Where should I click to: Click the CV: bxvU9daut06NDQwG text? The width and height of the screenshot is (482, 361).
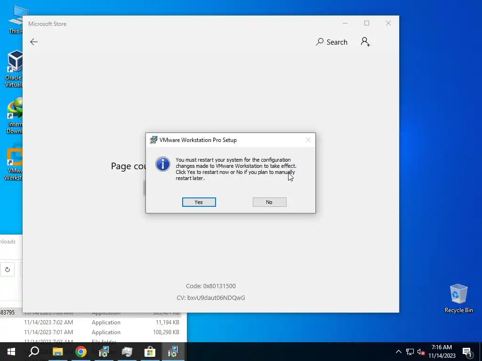tap(211, 298)
